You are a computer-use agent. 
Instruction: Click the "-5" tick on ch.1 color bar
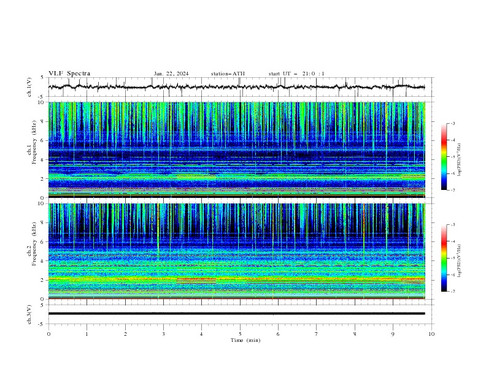click(x=452, y=157)
